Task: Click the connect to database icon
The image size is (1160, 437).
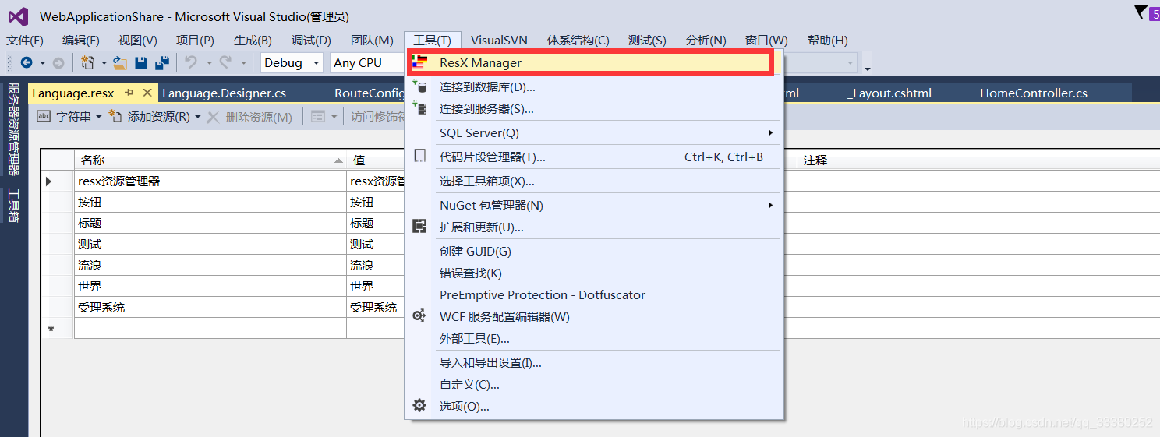Action: point(419,86)
